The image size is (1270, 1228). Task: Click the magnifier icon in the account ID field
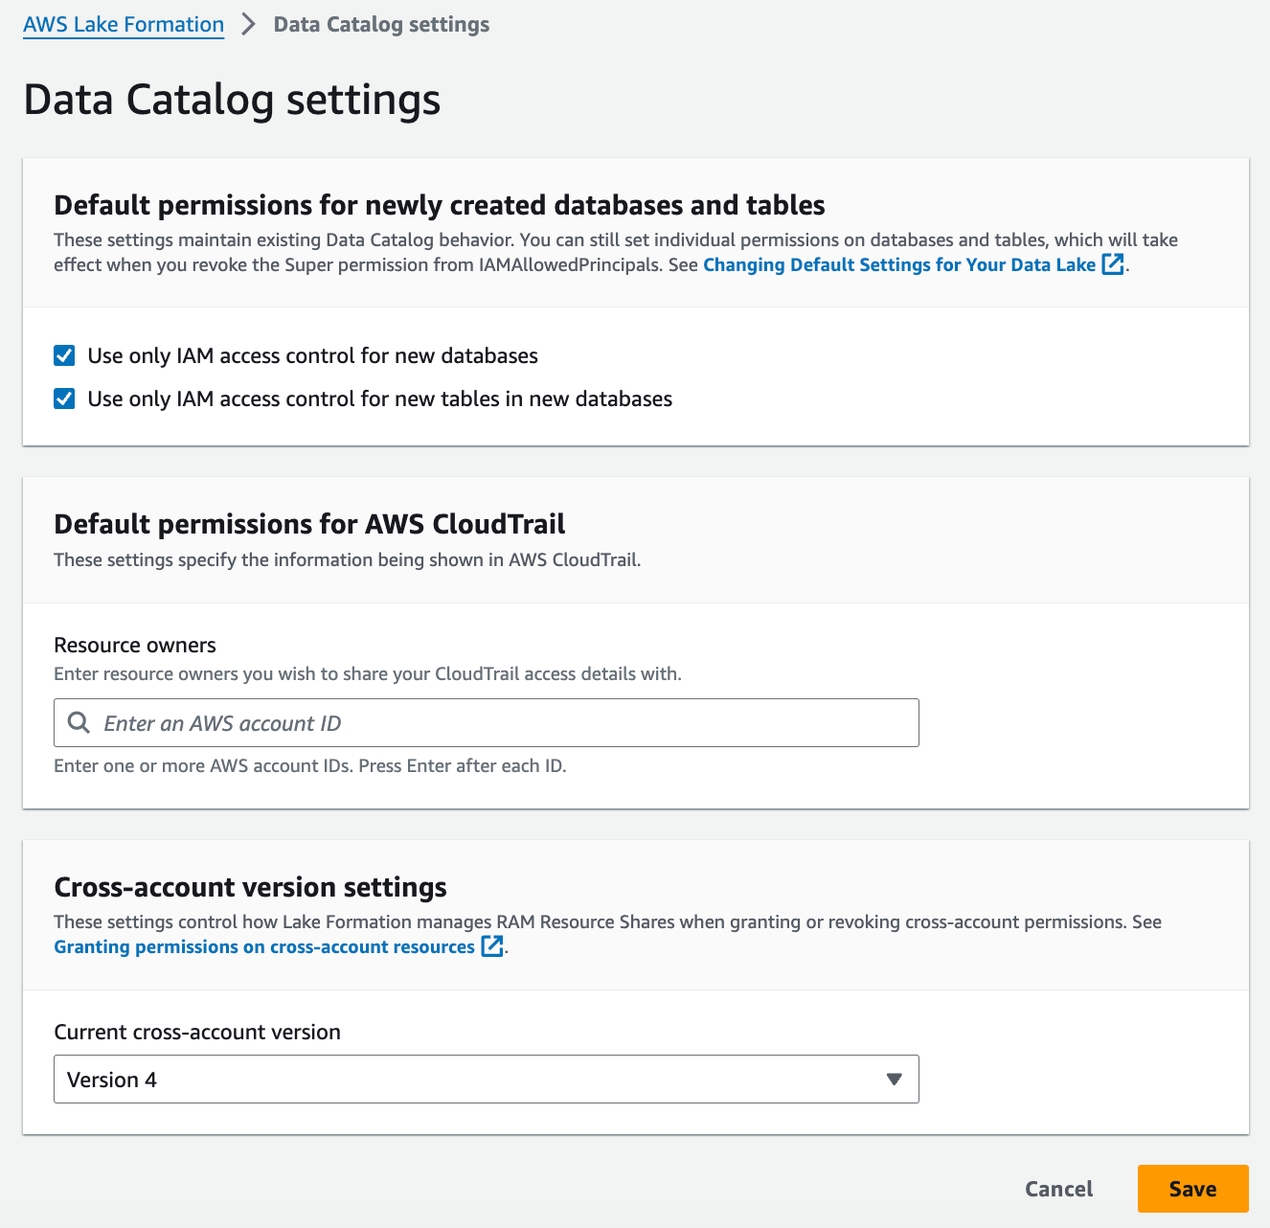(x=79, y=723)
